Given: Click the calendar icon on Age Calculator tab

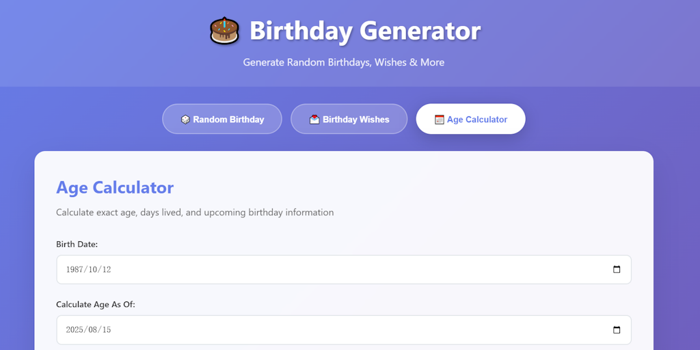Looking at the screenshot, I should [x=440, y=120].
